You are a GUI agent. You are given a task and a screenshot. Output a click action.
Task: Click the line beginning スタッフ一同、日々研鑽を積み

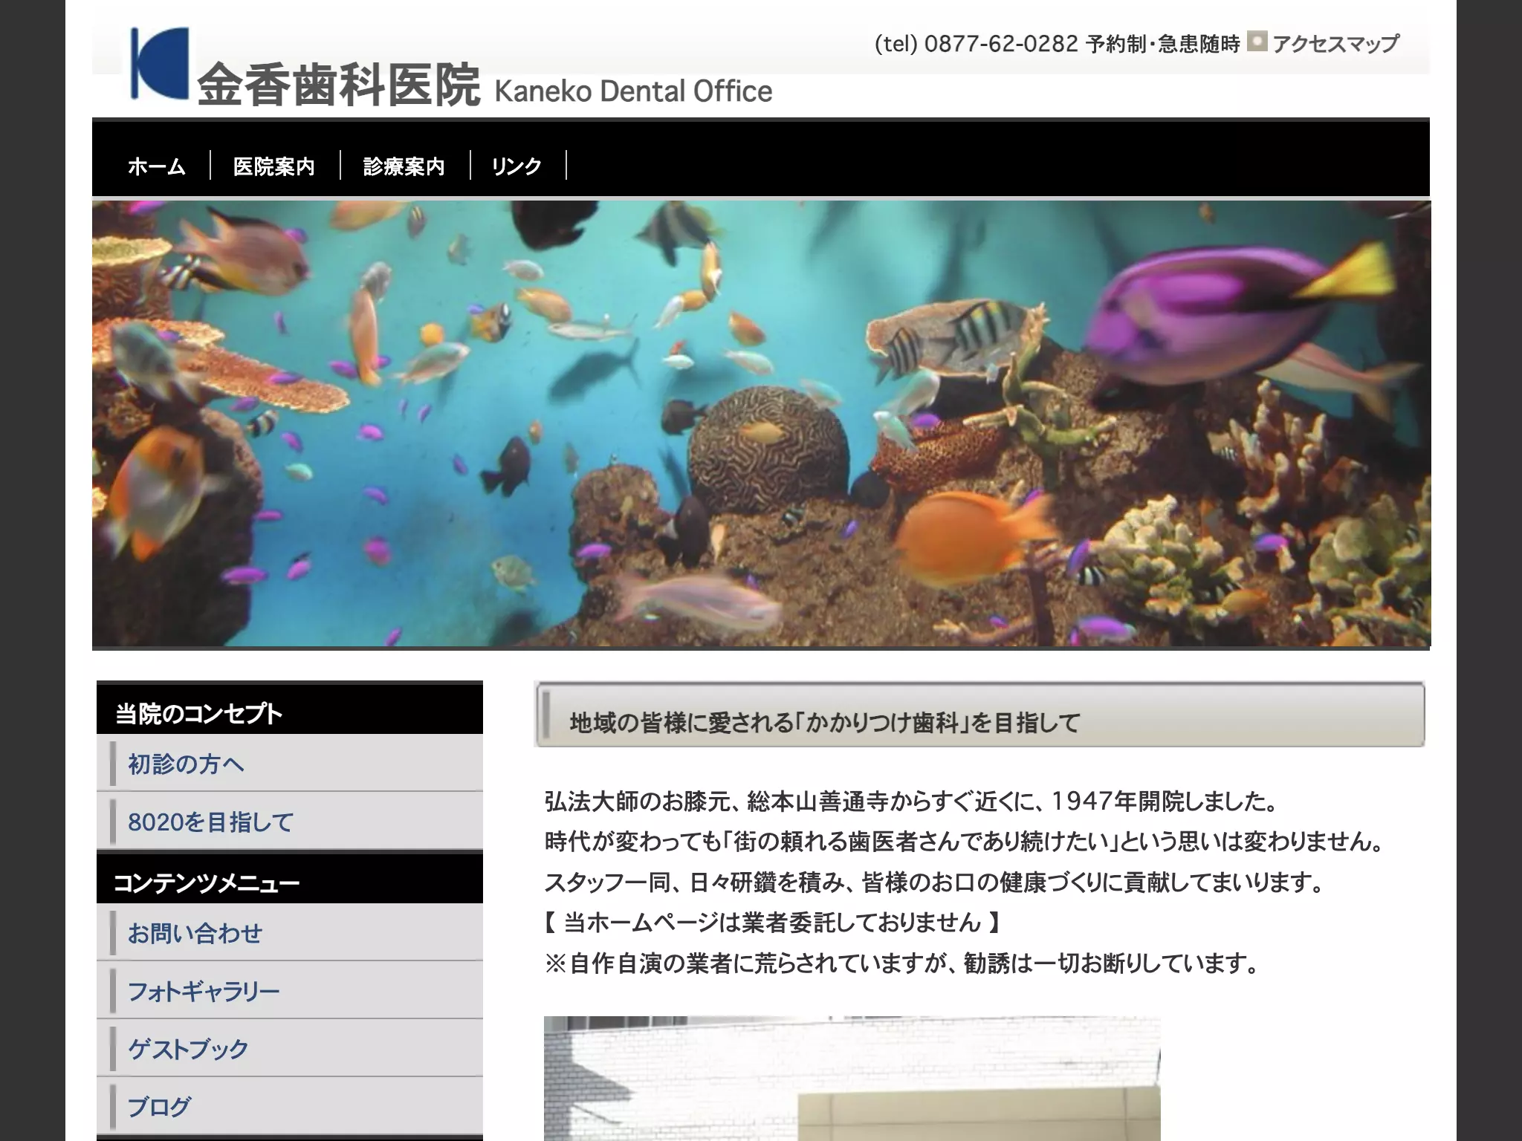coord(935,882)
